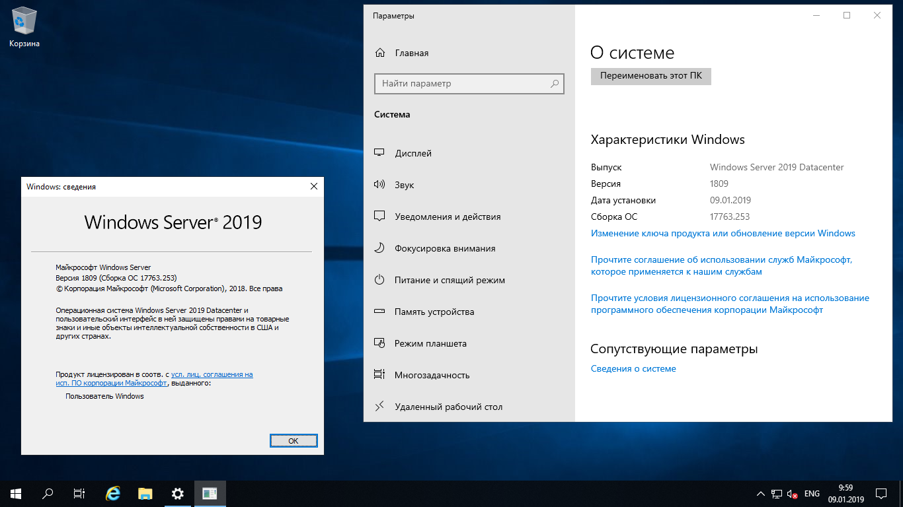
Task: Click Переименовать этот ПК button
Action: point(651,76)
